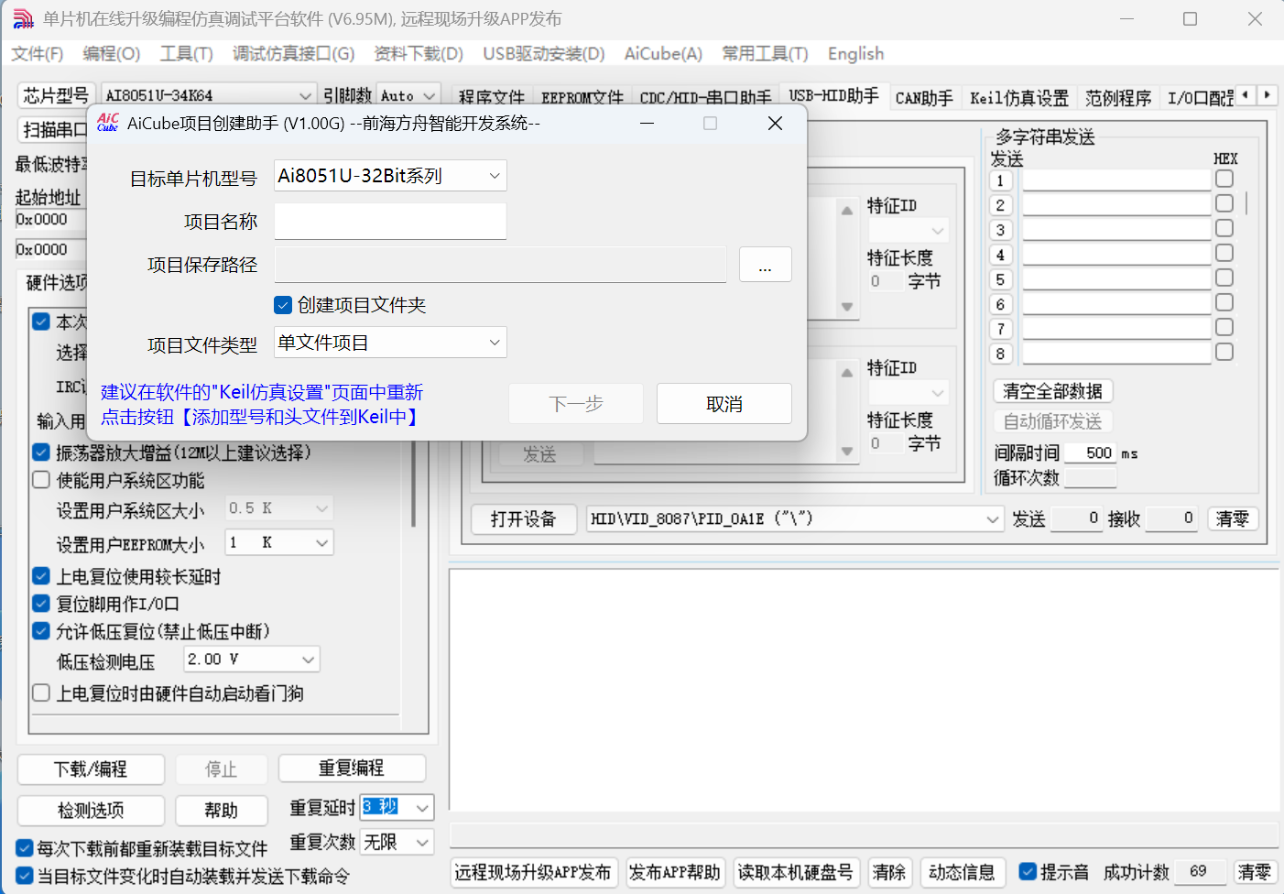This screenshot has width=1284, height=894.
Task: Switch to the 范例程序 tab
Action: [1118, 98]
